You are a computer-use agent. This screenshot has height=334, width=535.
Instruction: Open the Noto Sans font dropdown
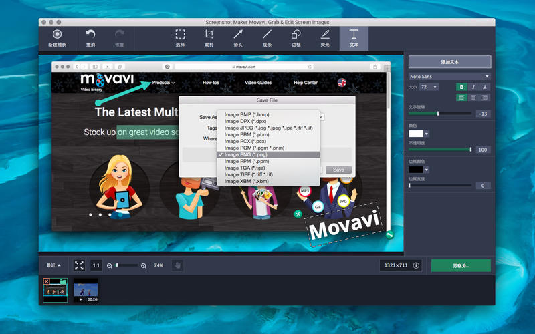point(449,76)
